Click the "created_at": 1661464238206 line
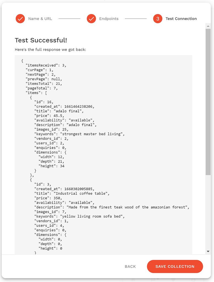The image size is (214, 282). (64, 107)
